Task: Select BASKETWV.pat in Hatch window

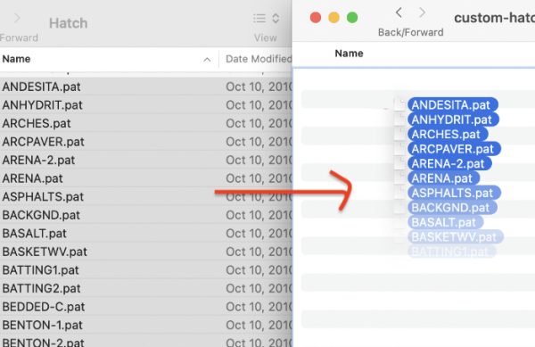Action: click(x=45, y=252)
